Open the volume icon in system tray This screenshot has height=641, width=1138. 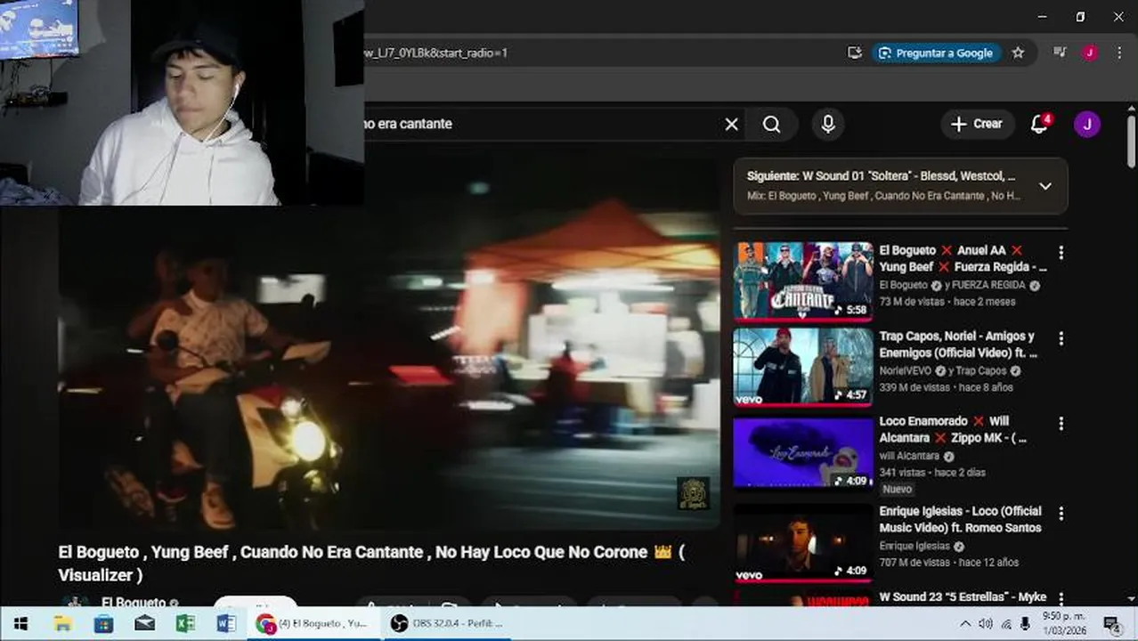985,624
